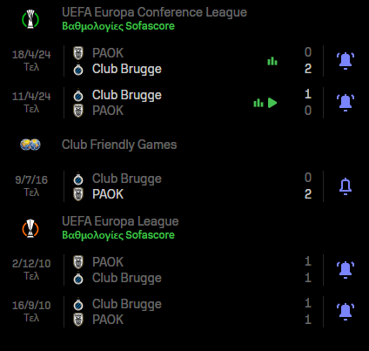Toggle bell for 16/9/10 Europa League match
Screen dimensions: 369x351
pos(346,312)
